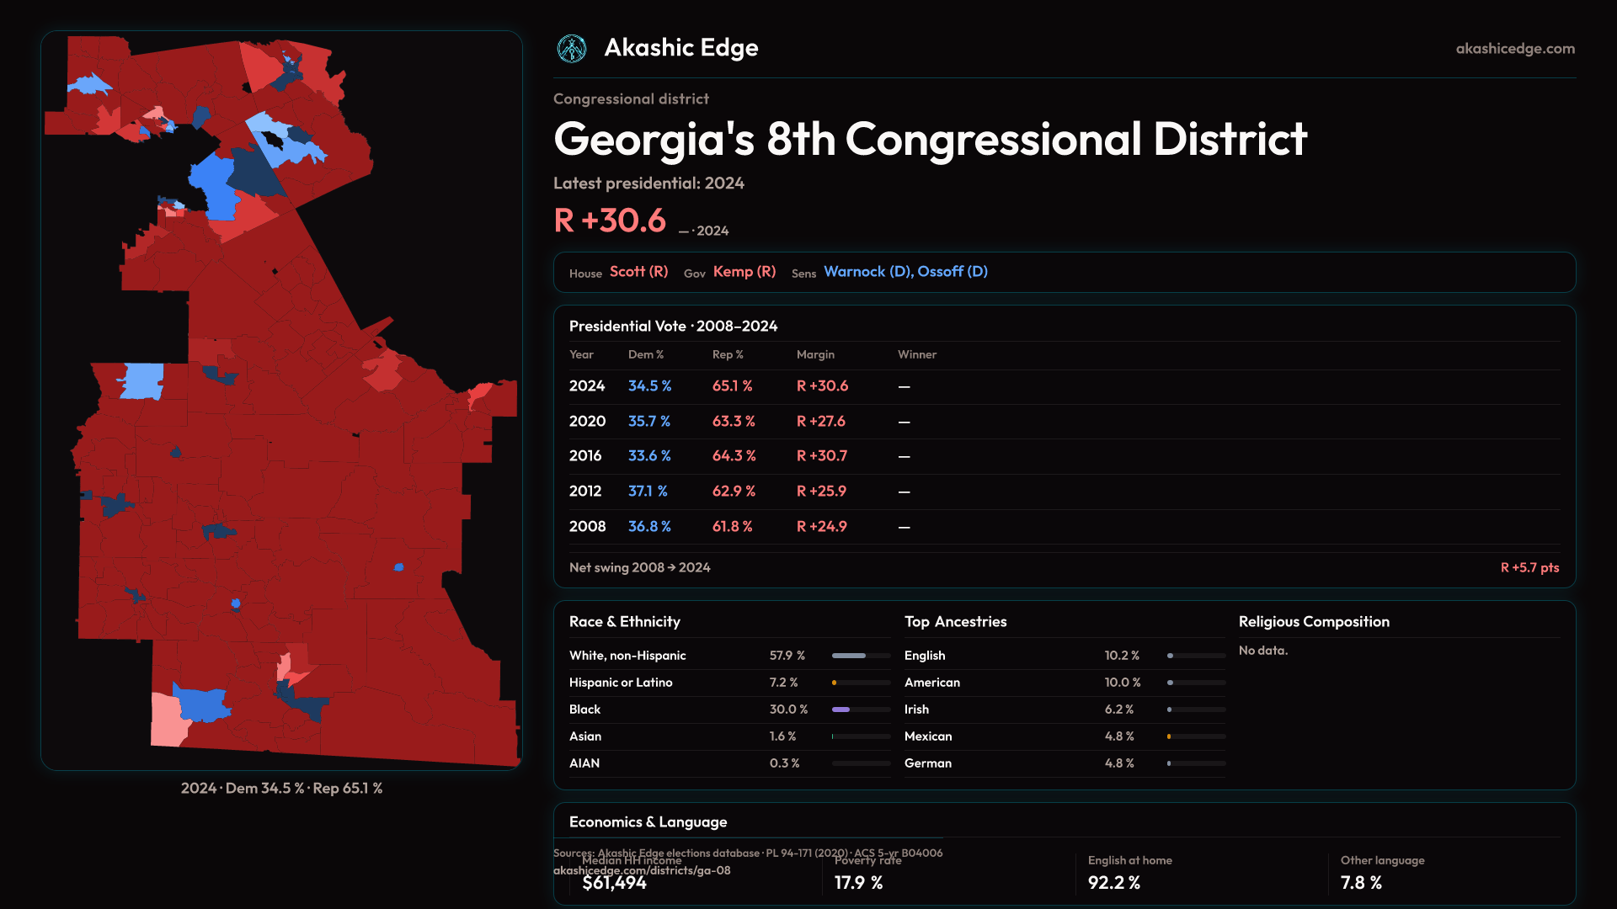Click the R +27.6 margin for 2020

(x=820, y=422)
